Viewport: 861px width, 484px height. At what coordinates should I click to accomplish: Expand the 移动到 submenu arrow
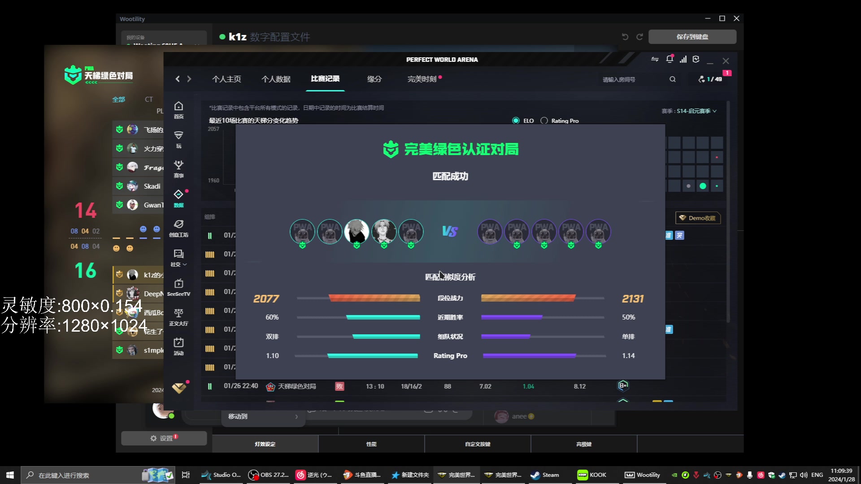(x=296, y=416)
